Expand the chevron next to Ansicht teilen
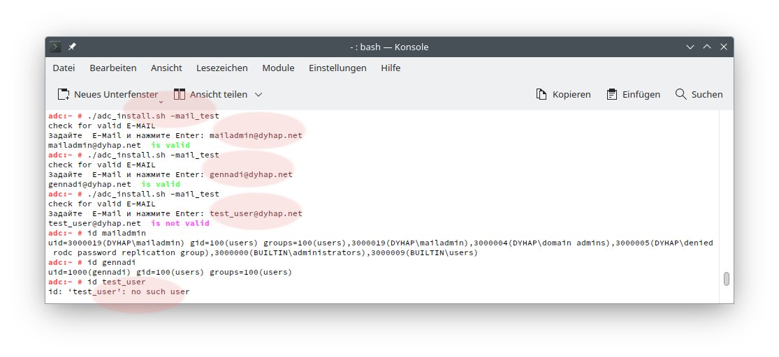The width and height of the screenshot is (779, 357). (259, 94)
